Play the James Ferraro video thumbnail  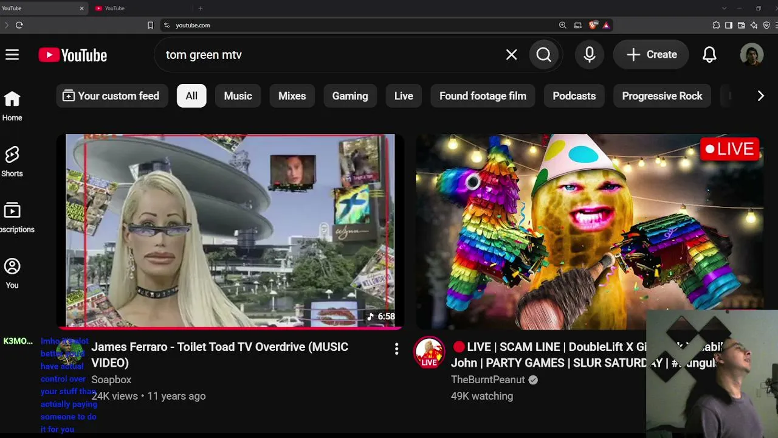click(230, 231)
